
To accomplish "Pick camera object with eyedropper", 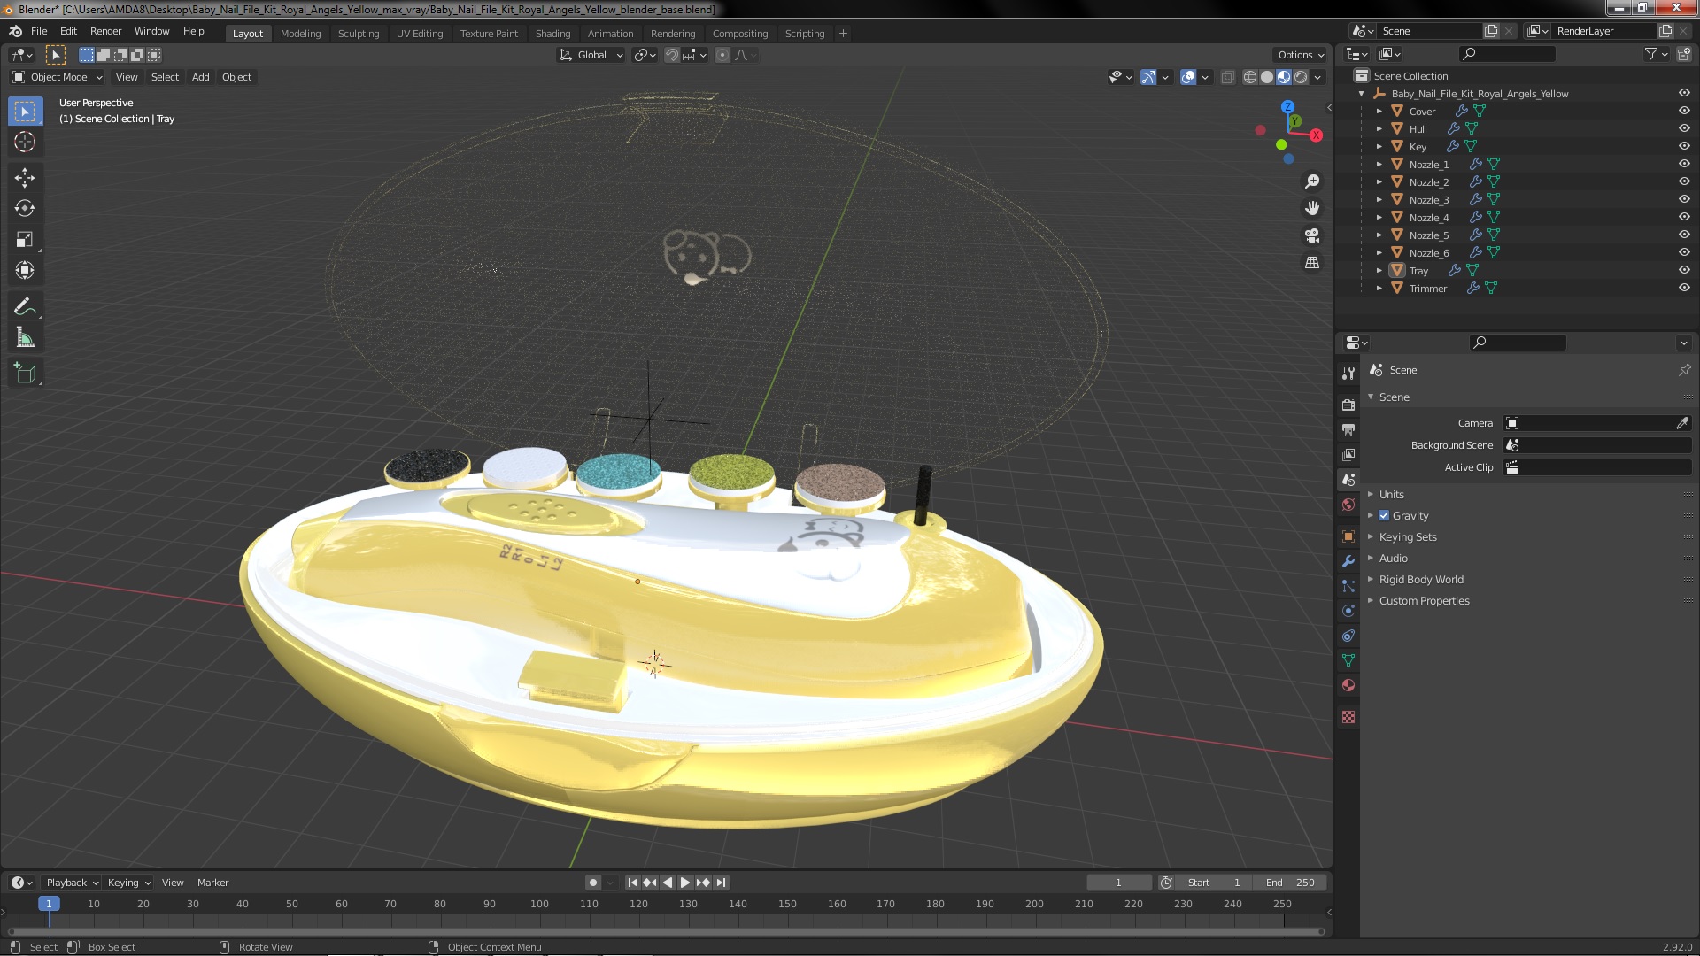I will (x=1681, y=423).
